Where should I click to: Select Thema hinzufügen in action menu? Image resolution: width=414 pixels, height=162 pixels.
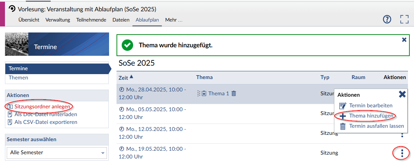370,116
